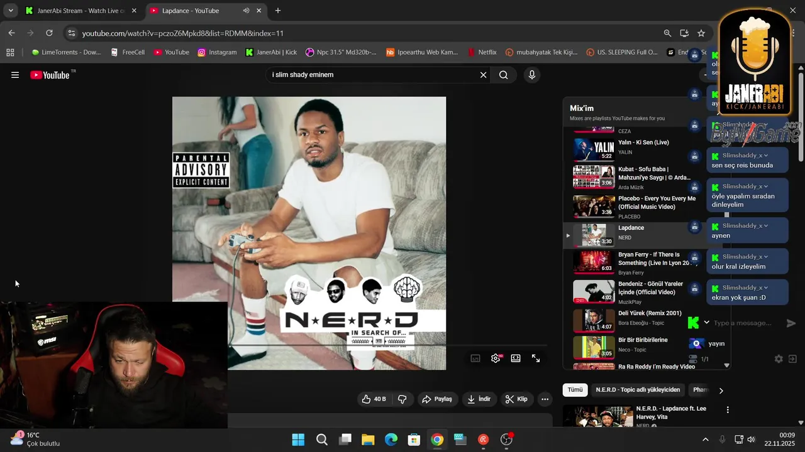Open options menu for N.E.R.D Lapdance suggestion

(728, 410)
